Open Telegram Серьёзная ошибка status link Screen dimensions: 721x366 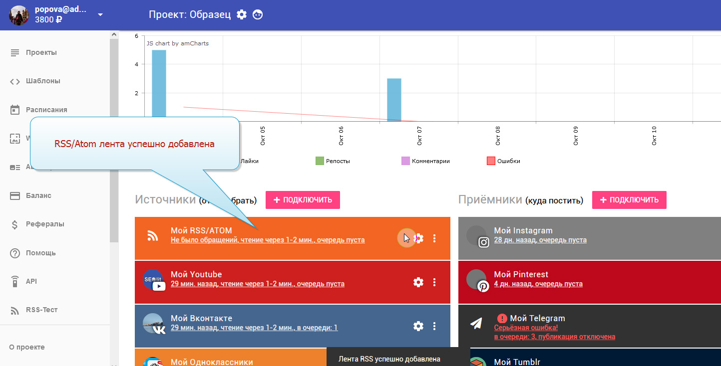(x=526, y=328)
